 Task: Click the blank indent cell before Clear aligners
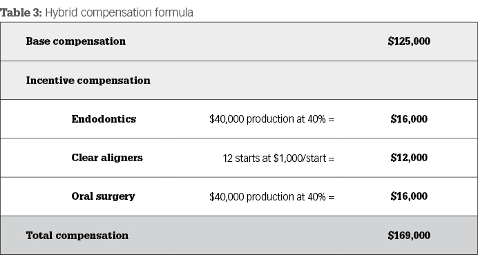36,158
